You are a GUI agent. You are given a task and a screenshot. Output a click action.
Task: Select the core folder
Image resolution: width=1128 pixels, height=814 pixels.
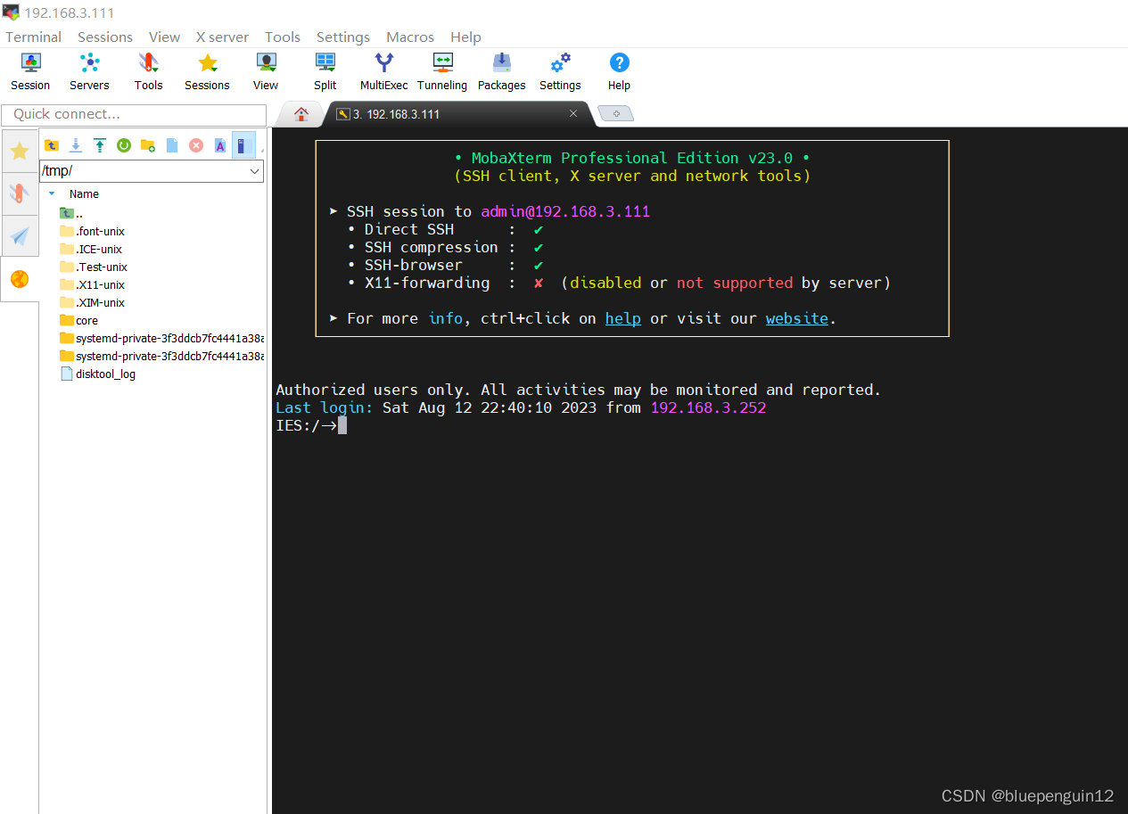tap(79, 320)
